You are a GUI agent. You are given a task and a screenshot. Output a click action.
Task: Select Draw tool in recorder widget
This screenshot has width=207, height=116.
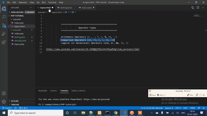(190, 95)
